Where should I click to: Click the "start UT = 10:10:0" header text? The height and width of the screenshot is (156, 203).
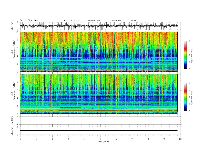point(124,20)
